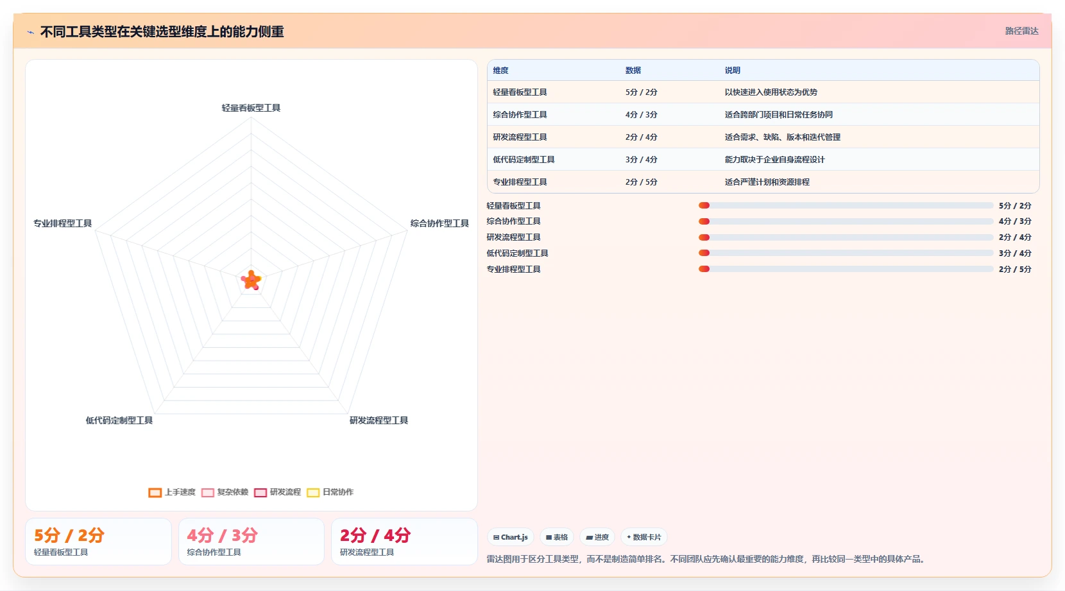
Task: Click the Chart.js tag chip
Action: (511, 537)
